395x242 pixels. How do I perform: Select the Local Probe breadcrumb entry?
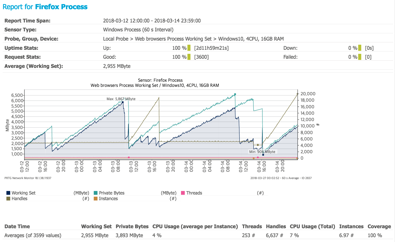[x=115, y=39]
